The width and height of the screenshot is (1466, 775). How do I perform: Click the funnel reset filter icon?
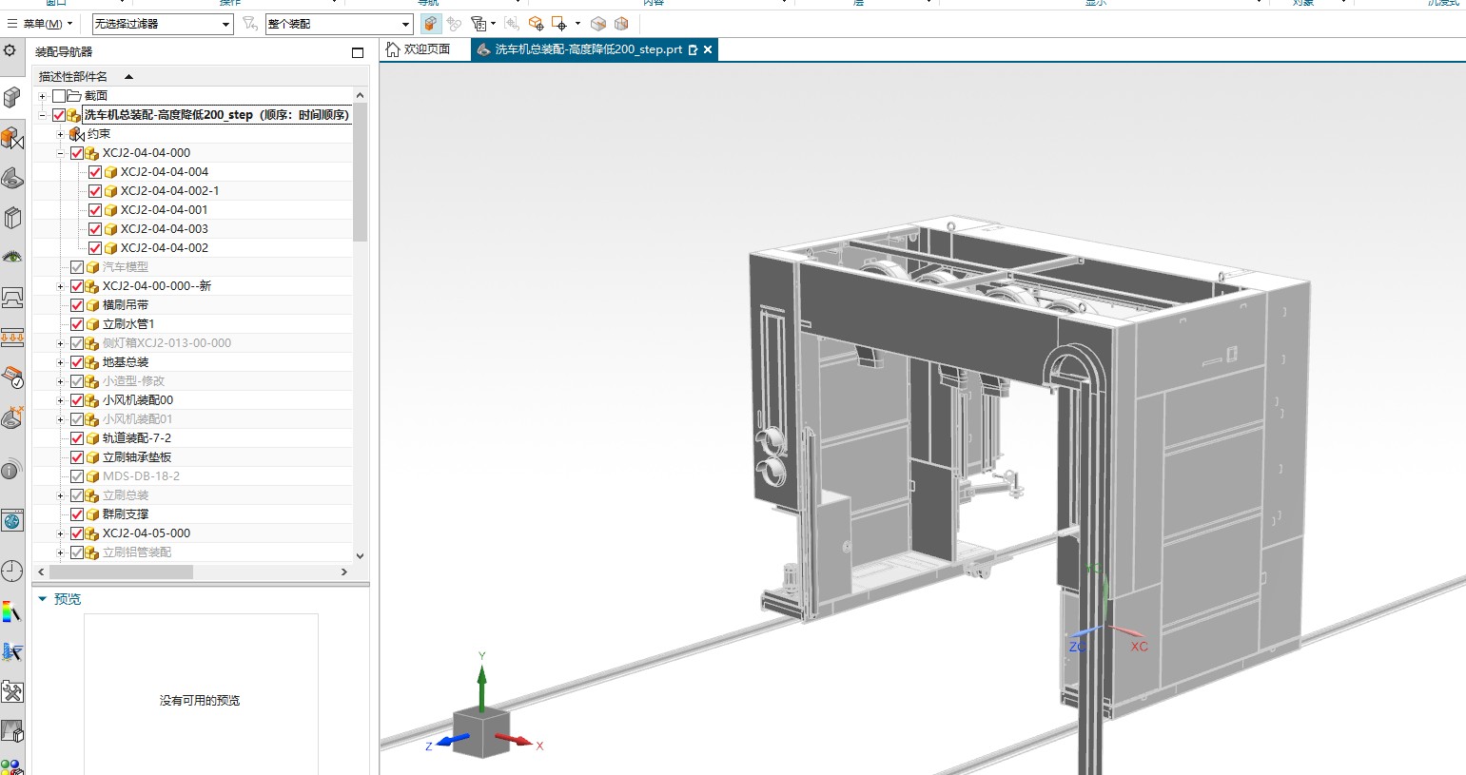[249, 23]
